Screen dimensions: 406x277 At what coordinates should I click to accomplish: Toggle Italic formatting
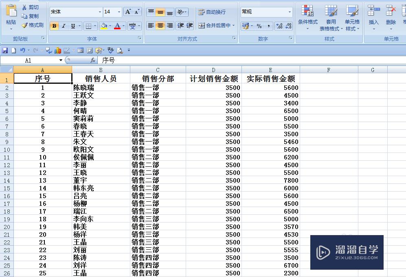[x=64, y=26]
